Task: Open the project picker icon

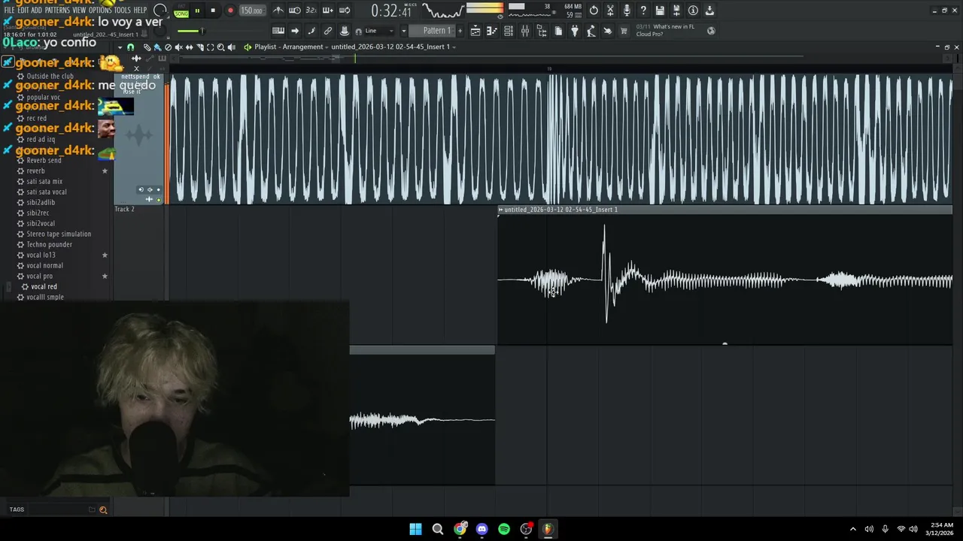Action: pos(558,31)
